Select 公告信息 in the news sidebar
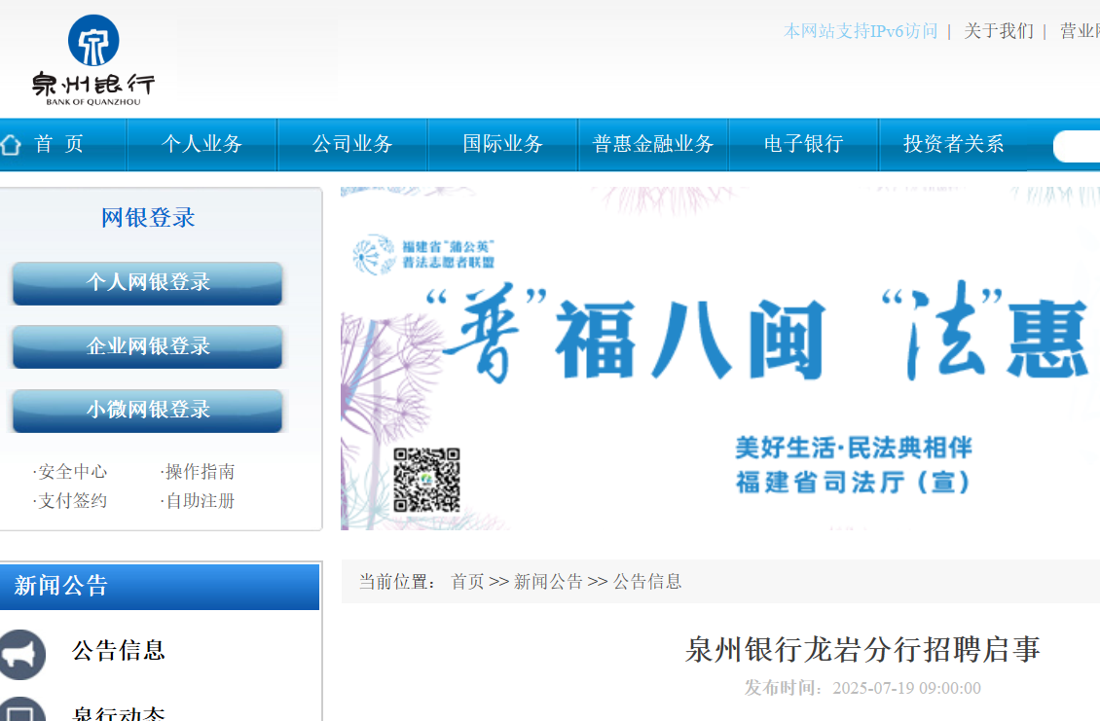 point(119,651)
